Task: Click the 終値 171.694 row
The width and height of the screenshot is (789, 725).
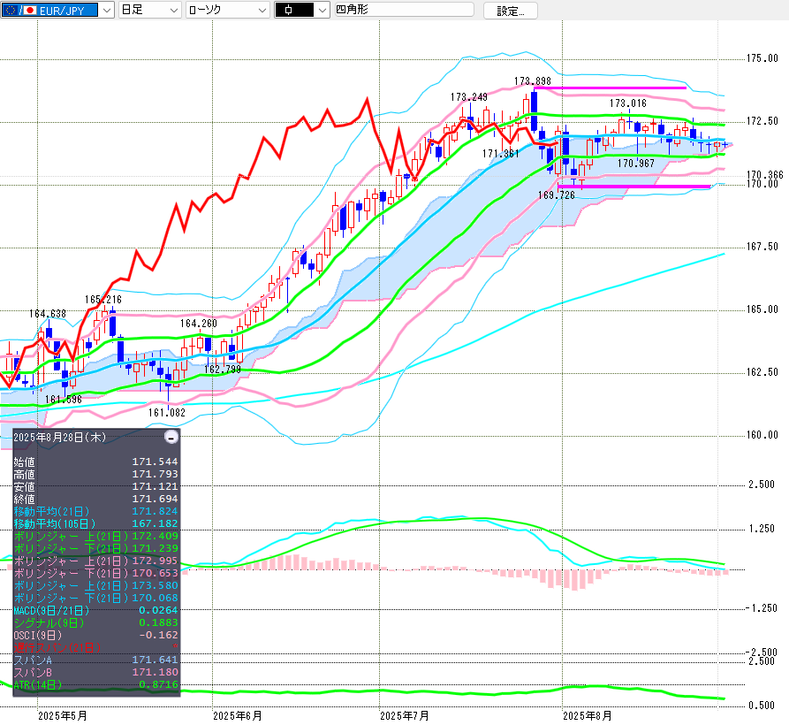Action: click(95, 499)
